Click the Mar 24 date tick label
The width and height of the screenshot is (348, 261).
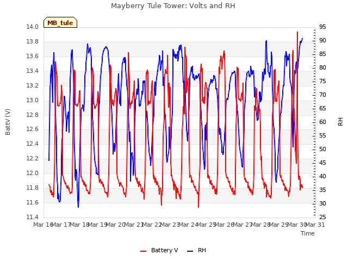[x=189, y=225]
